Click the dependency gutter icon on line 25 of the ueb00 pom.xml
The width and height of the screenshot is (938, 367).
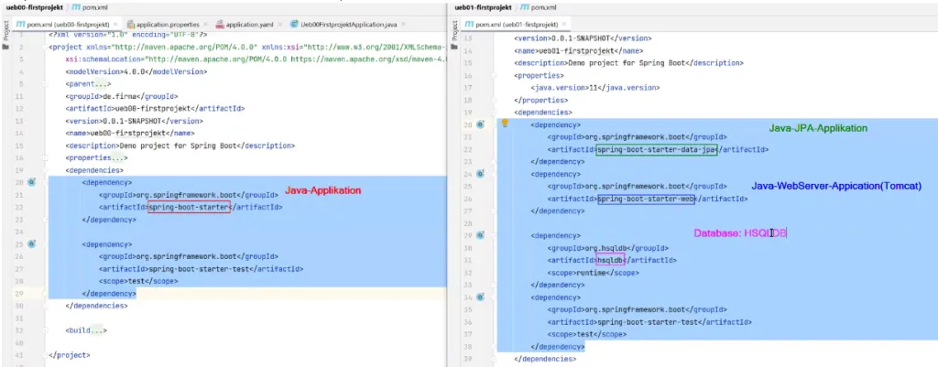pyautogui.click(x=32, y=243)
